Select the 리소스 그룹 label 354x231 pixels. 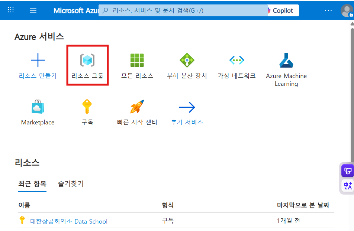pyautogui.click(x=87, y=76)
